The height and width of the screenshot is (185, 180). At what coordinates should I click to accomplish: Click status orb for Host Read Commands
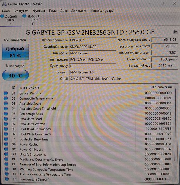pyautogui.click(x=6, y=129)
